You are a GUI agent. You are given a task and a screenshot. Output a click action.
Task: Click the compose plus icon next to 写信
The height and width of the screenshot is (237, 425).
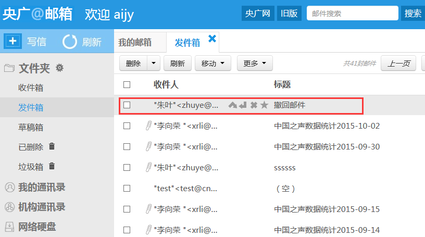12,41
